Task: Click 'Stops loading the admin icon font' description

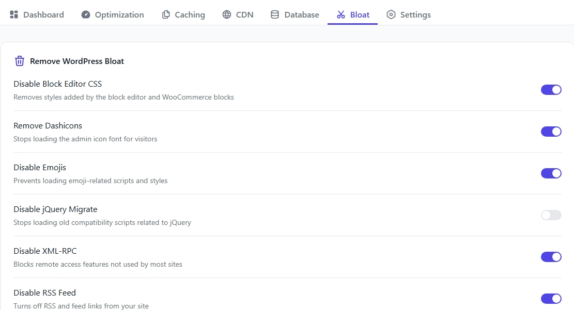Action: pos(85,139)
